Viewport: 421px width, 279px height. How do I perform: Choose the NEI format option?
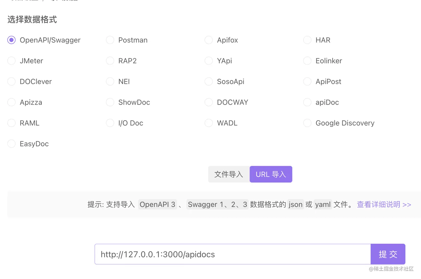[x=110, y=82]
